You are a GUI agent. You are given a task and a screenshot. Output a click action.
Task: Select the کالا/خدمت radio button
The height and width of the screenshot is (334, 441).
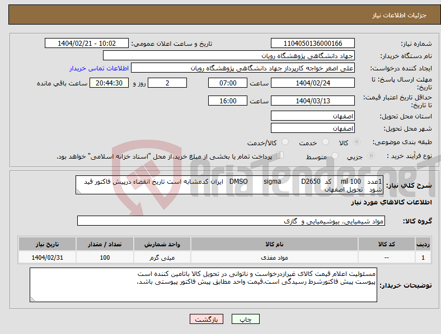[285, 142]
